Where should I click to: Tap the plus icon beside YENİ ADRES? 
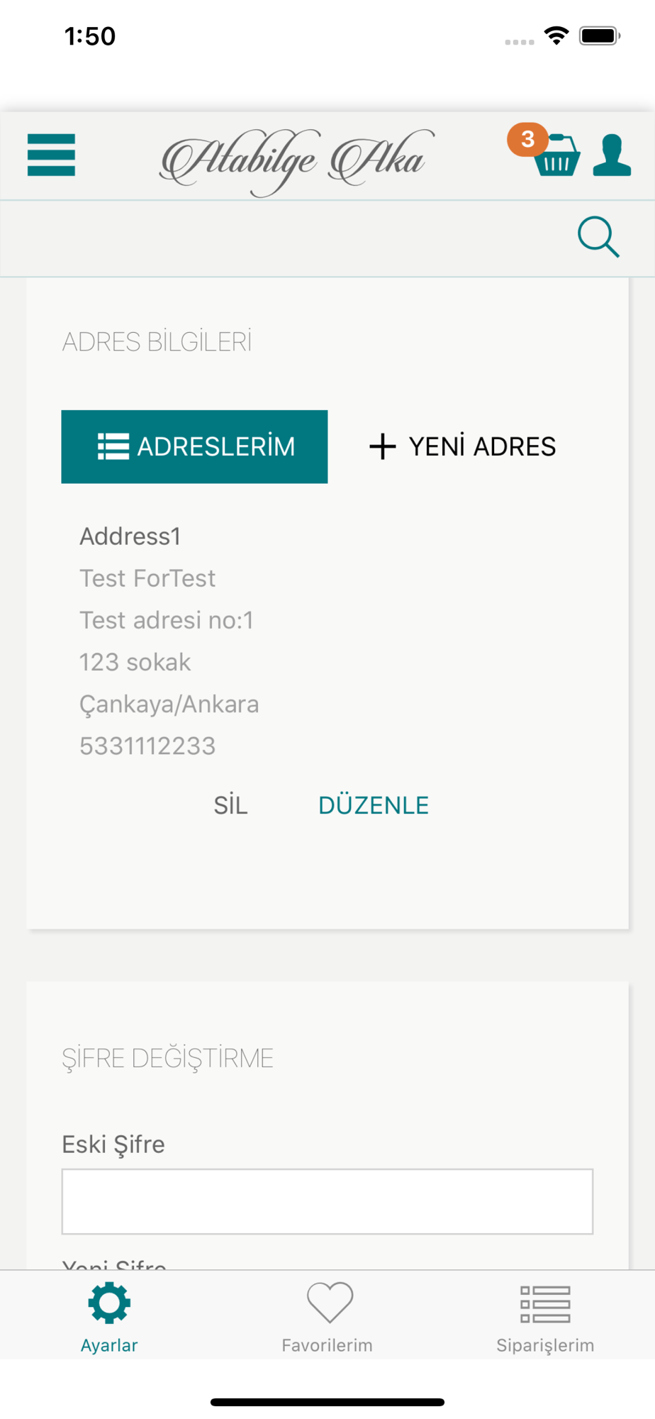coord(383,447)
